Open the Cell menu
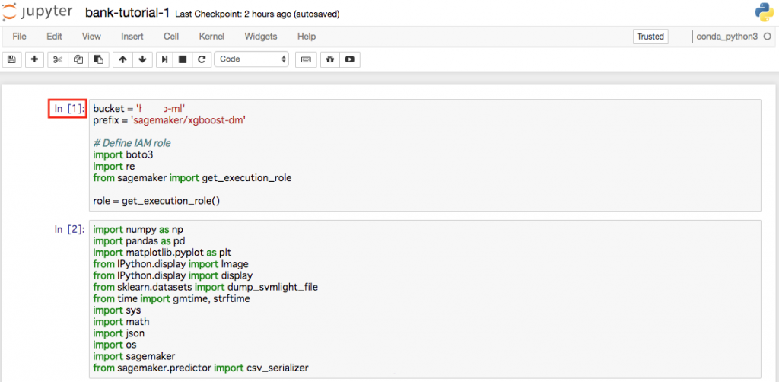 171,37
